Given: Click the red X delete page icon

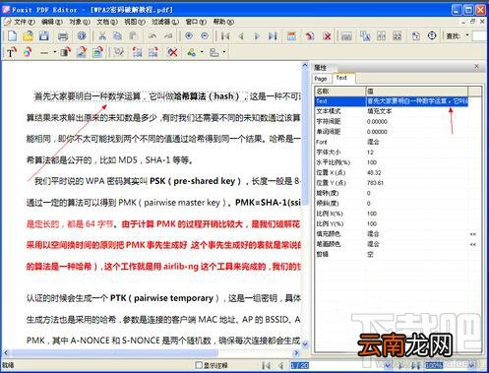Looking at the screenshot, I should (x=327, y=36).
